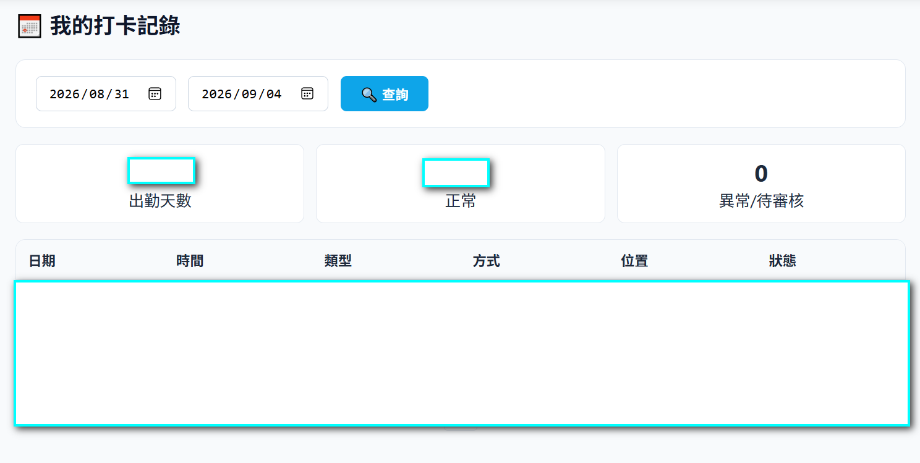Viewport: 920px width, 463px height.
Task: Select the day 04 in end date
Action: (x=273, y=94)
